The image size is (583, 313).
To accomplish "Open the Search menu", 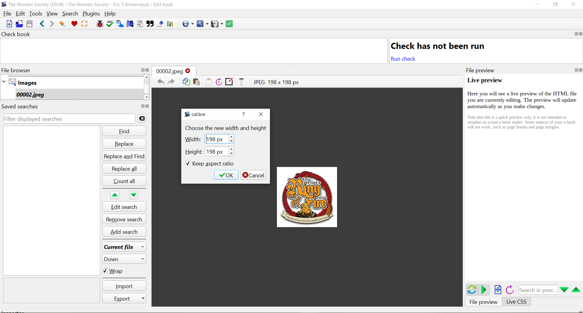I will (70, 14).
